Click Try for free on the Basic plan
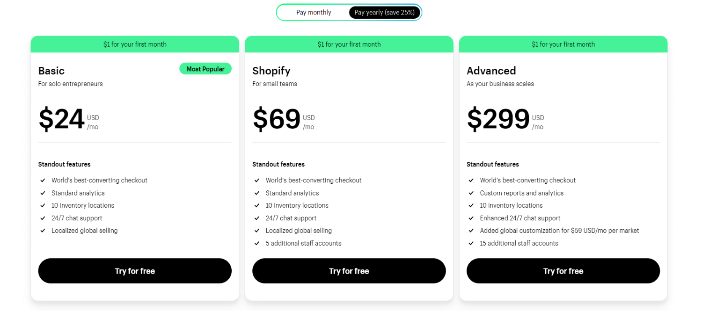Image resolution: width=702 pixels, height=311 pixels. pyautogui.click(x=135, y=271)
